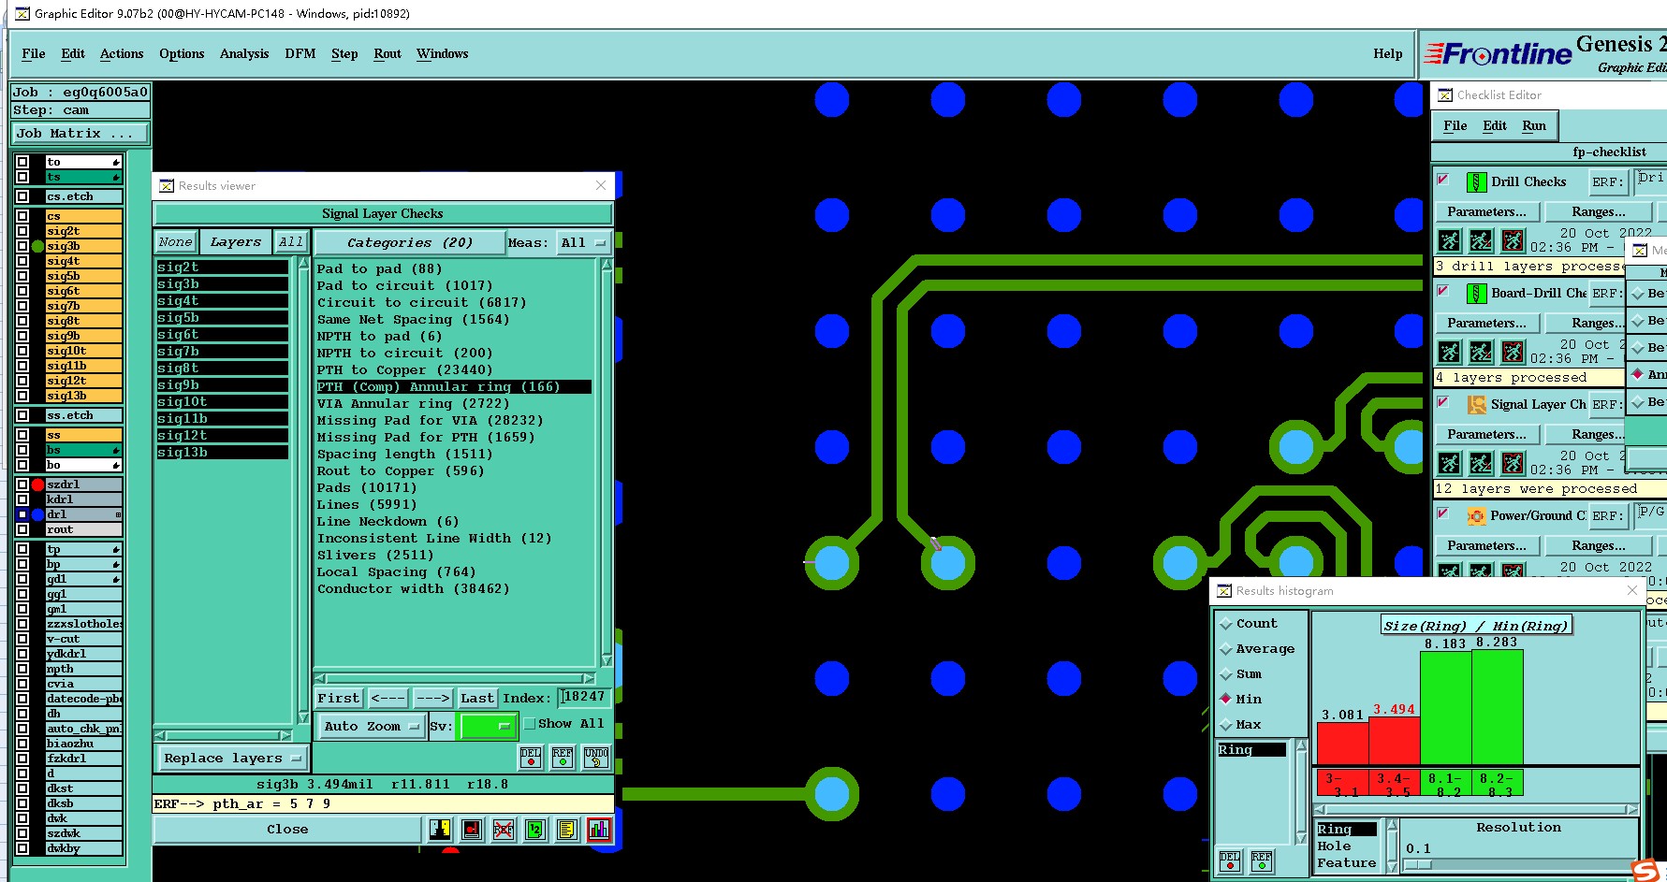Click histogram horizontal scroll right arrow
The image size is (1667, 882).
coord(1631,810)
